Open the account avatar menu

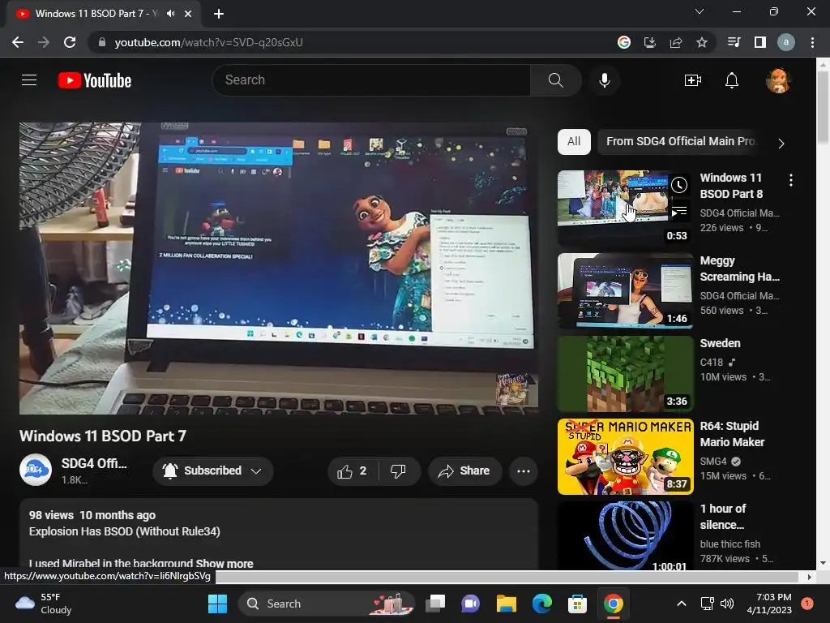tap(778, 80)
